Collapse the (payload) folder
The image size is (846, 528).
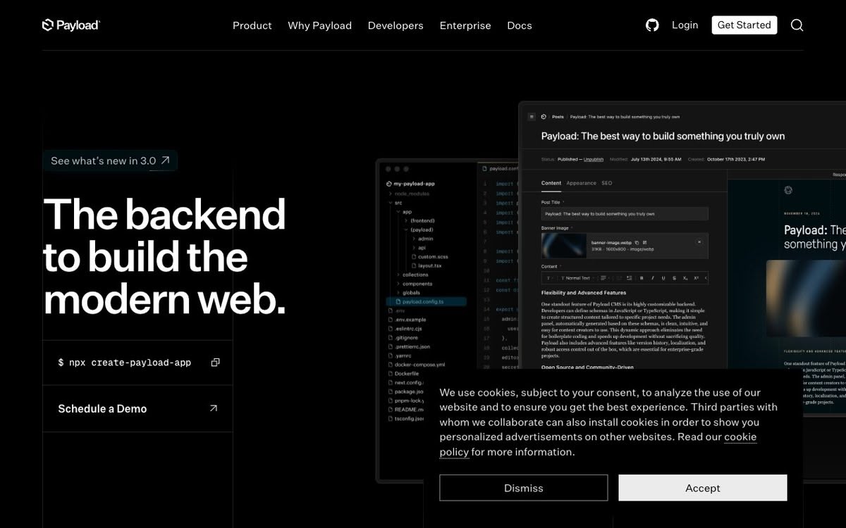[x=419, y=230]
